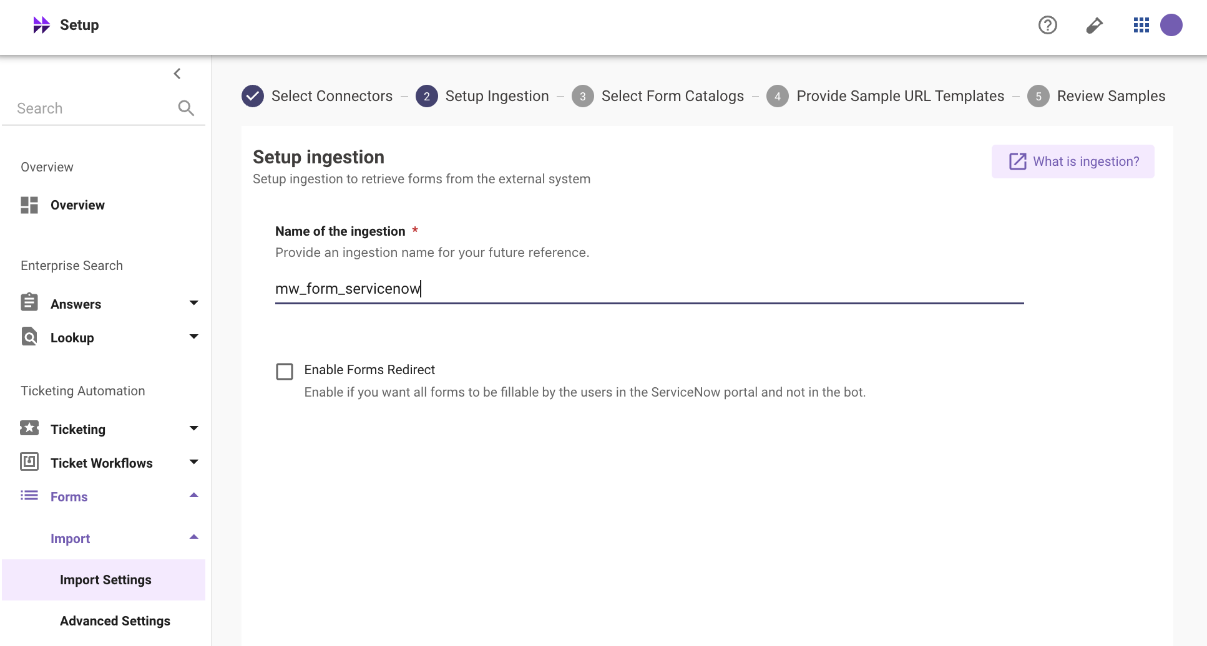The width and height of the screenshot is (1207, 646).
Task: Click the Ticket Workflows icon
Action: click(x=29, y=461)
